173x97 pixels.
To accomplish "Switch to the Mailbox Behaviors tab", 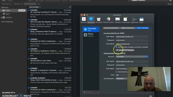I will (x=128, y=28).
